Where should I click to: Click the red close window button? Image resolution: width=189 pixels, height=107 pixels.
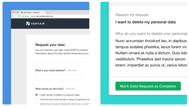click(x=13, y=12)
